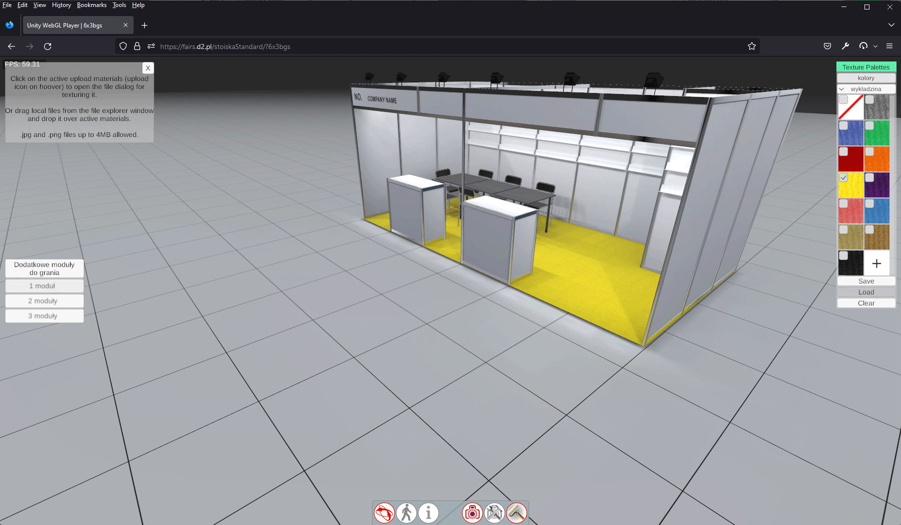The height and width of the screenshot is (525, 901).
Task: Check the green carpet texture checkbox
Action: 869,125
